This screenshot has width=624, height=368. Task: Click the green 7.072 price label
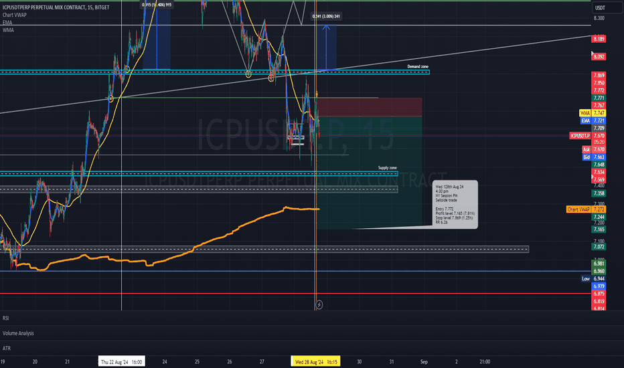pyautogui.click(x=599, y=247)
